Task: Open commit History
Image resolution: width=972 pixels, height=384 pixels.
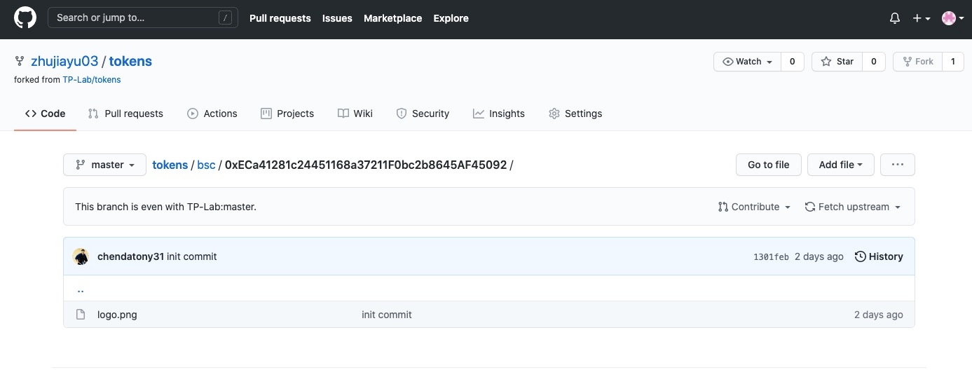Action: click(879, 256)
